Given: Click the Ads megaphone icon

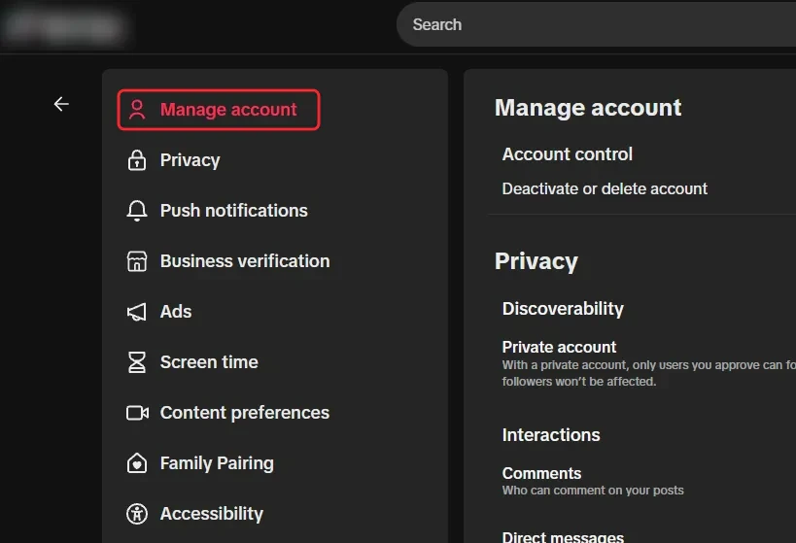Looking at the screenshot, I should [x=137, y=312].
